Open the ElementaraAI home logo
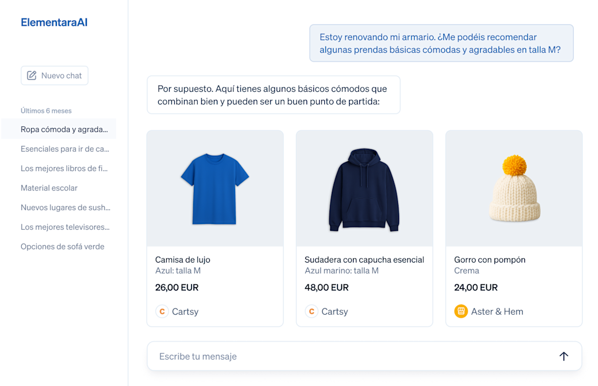Viewport: 598px width, 386px height. click(54, 22)
